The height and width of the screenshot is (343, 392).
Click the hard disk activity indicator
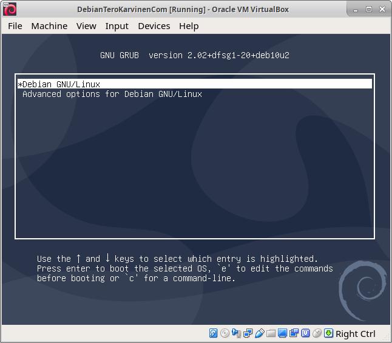click(214, 333)
